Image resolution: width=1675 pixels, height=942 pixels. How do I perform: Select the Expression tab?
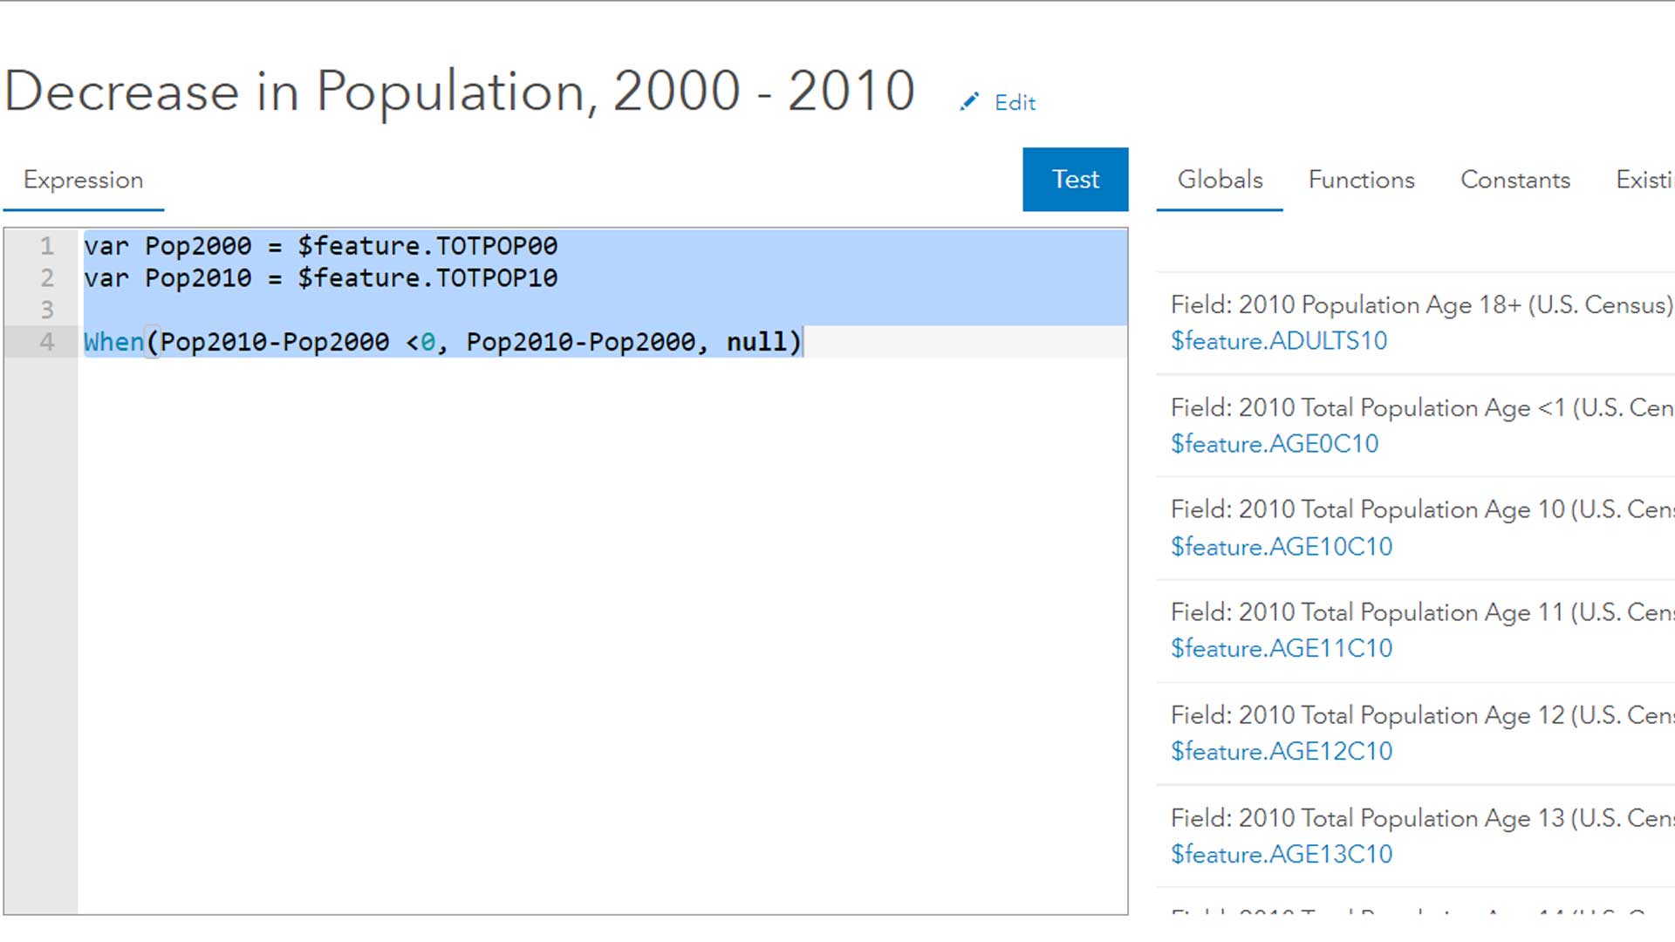tap(83, 180)
